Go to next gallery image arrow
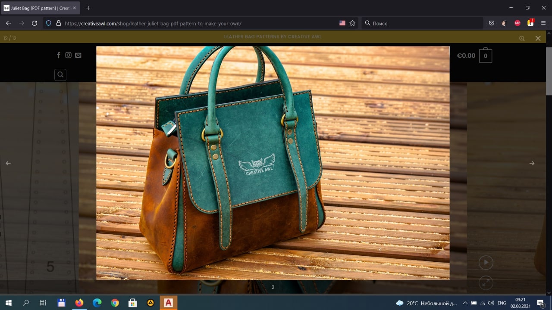This screenshot has height=310, width=552. [532, 163]
